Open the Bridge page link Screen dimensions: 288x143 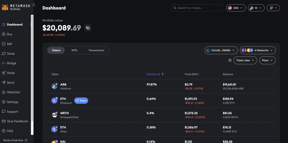pyautogui.click(x=11, y=63)
